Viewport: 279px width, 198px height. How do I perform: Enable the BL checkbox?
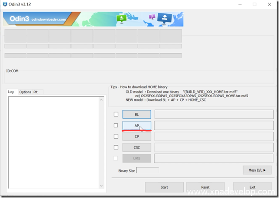(x=116, y=114)
